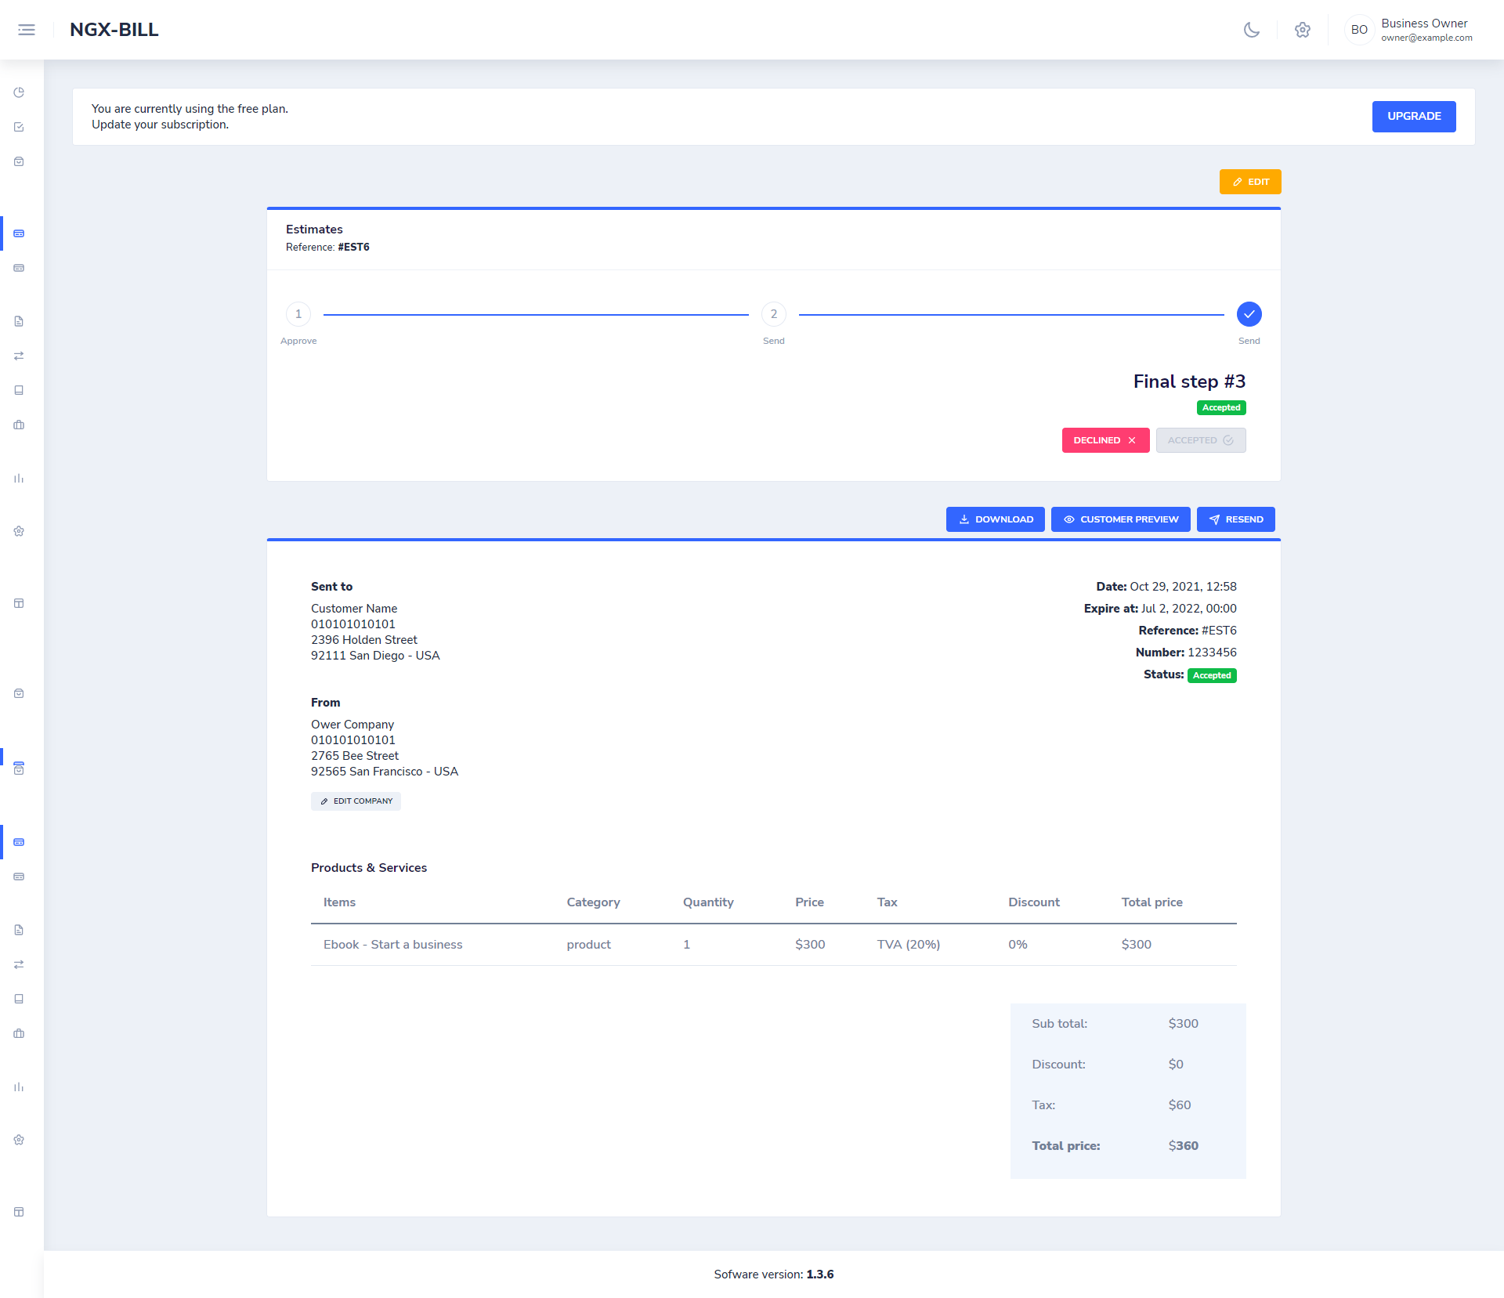Select the transactions arrows sidebar icon

[x=19, y=356]
